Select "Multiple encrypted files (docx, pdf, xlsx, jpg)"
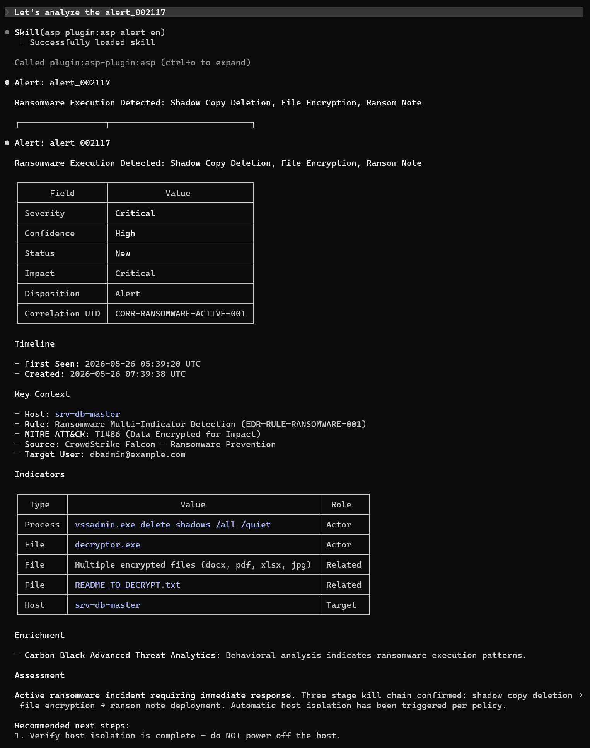Viewport: 590px width, 748px height. pyautogui.click(x=193, y=565)
